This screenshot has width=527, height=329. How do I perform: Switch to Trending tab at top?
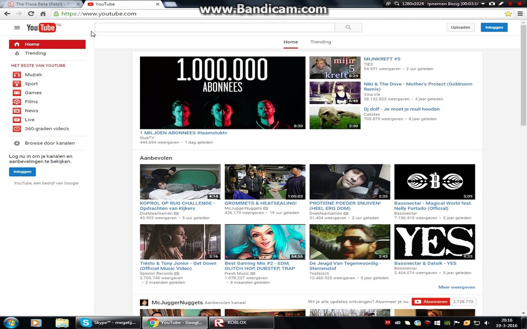[321, 42]
